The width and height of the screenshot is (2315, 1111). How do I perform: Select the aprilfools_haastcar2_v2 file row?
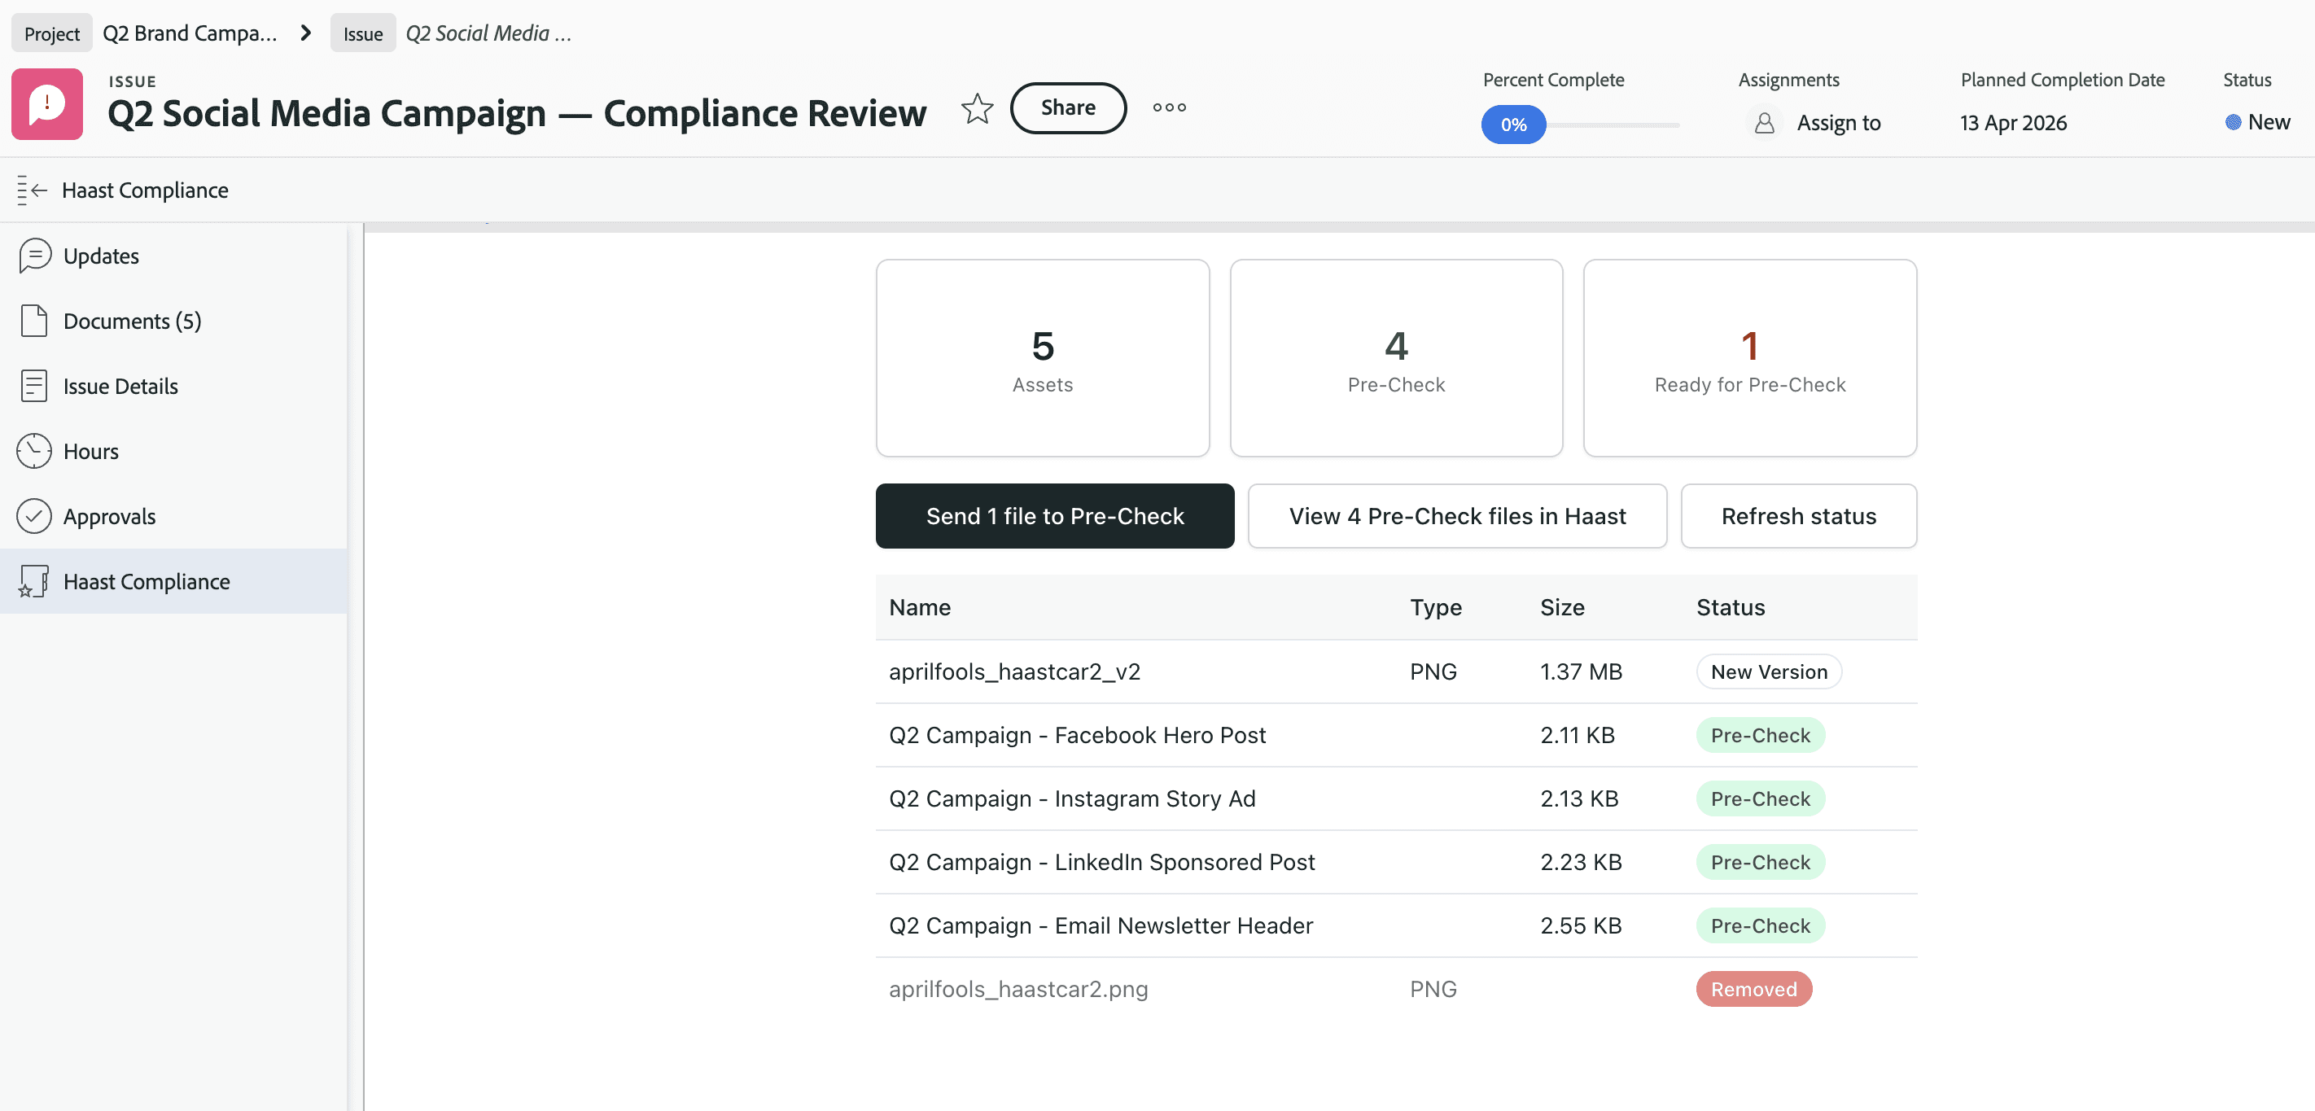1013,671
